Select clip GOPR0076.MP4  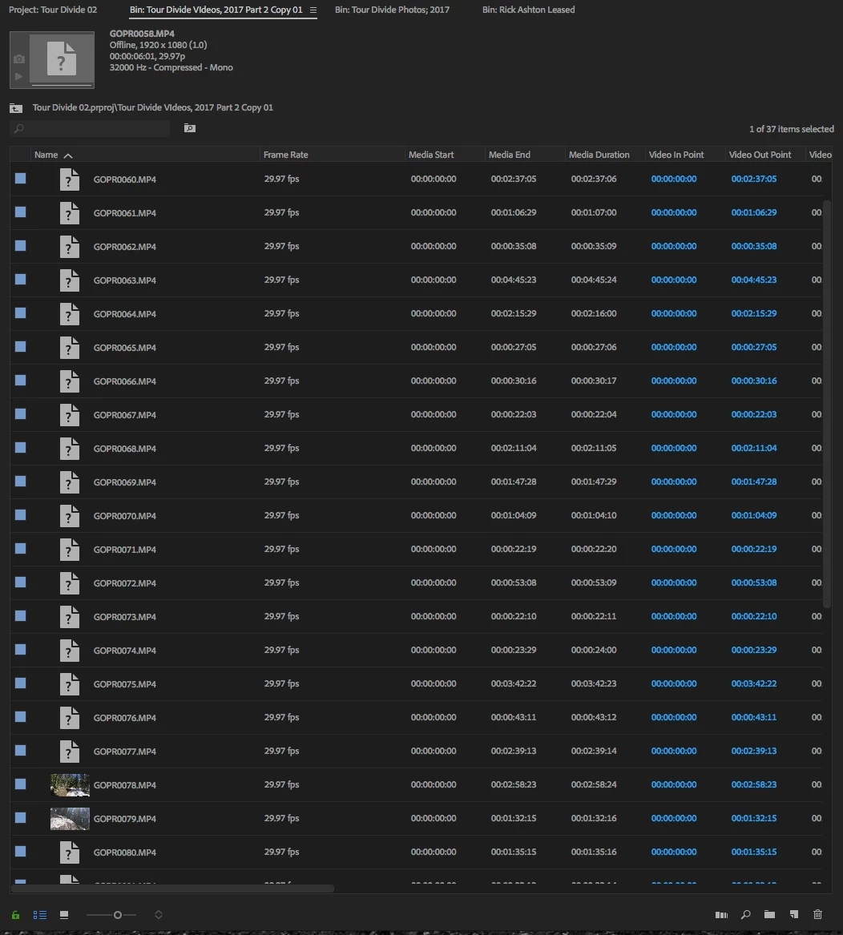coord(125,718)
